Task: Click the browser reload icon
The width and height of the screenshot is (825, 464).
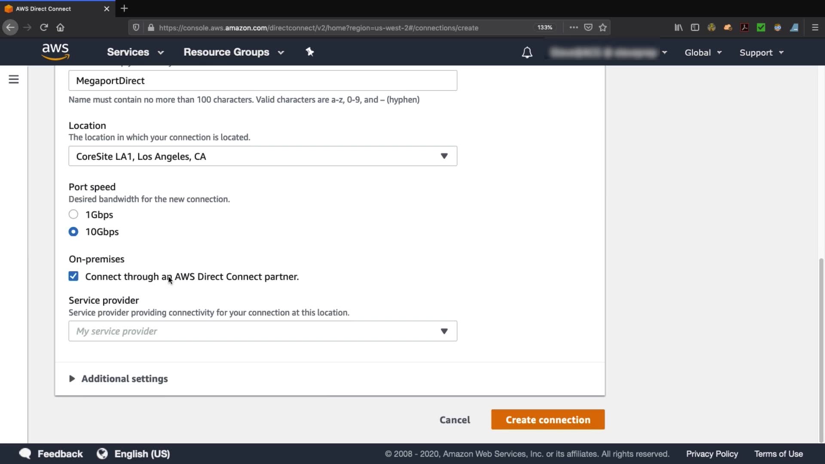Action: 44,27
